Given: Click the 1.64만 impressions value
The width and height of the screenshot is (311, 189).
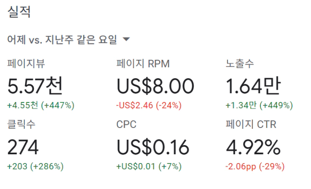Looking at the screenshot, I should click(253, 85).
